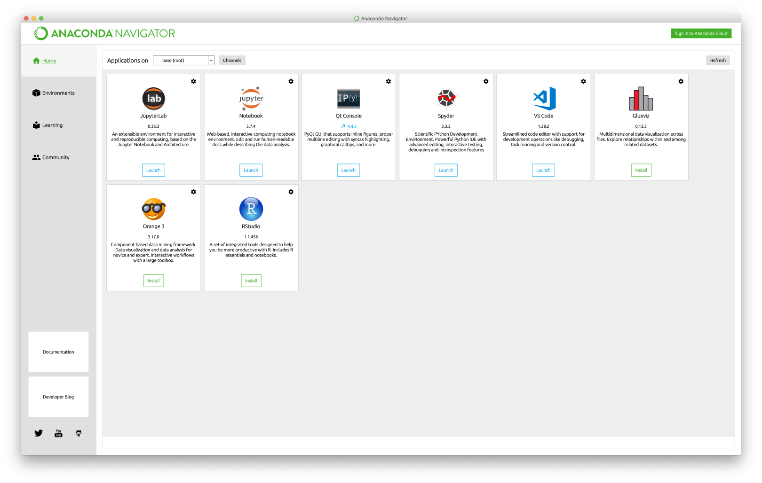762x483 pixels.
Task: Click the status bar at bottom
Action: click(x=419, y=443)
